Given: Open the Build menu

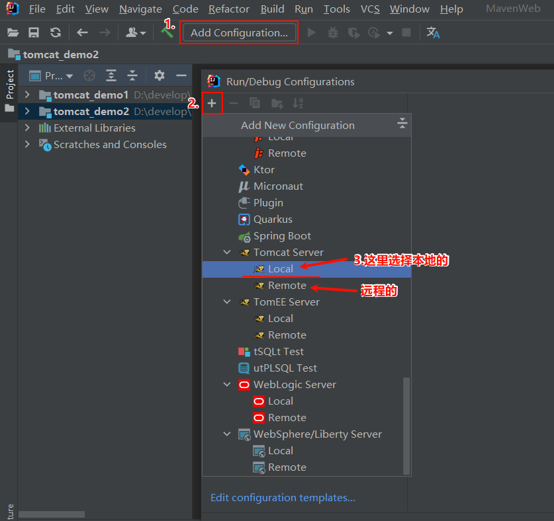Looking at the screenshot, I should pos(273,9).
